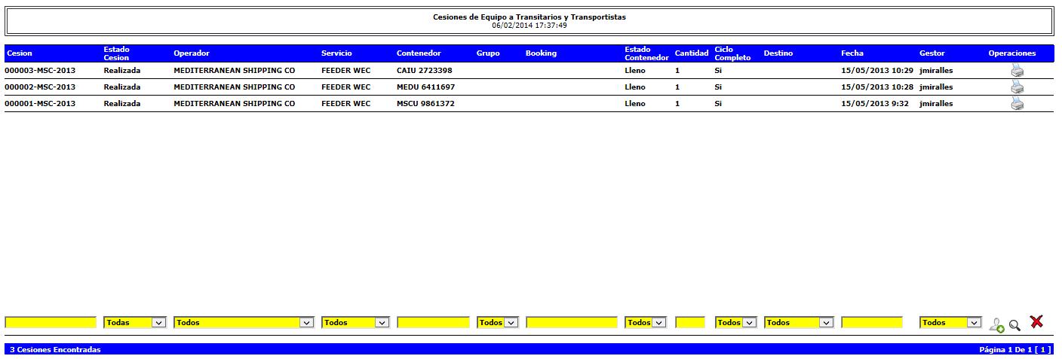Print cesion 000001-MSC-2013 using its printer icon

(1017, 104)
